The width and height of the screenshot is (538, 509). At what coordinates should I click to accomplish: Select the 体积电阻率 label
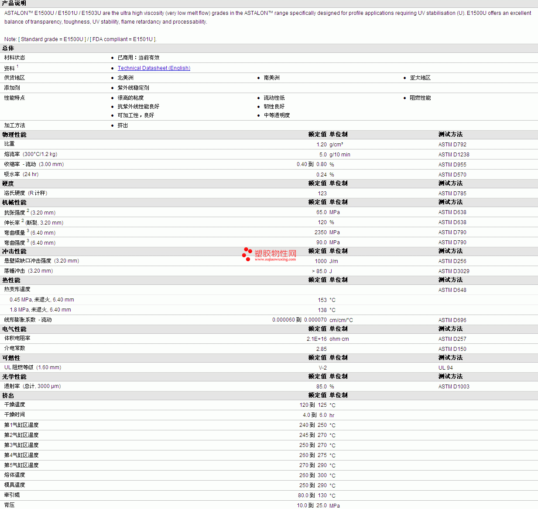pyautogui.click(x=17, y=338)
